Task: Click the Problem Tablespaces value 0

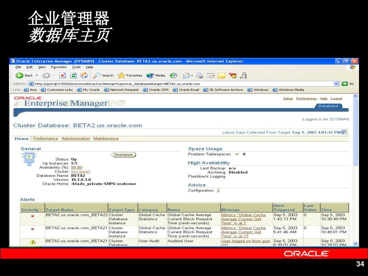Action: 244,154
